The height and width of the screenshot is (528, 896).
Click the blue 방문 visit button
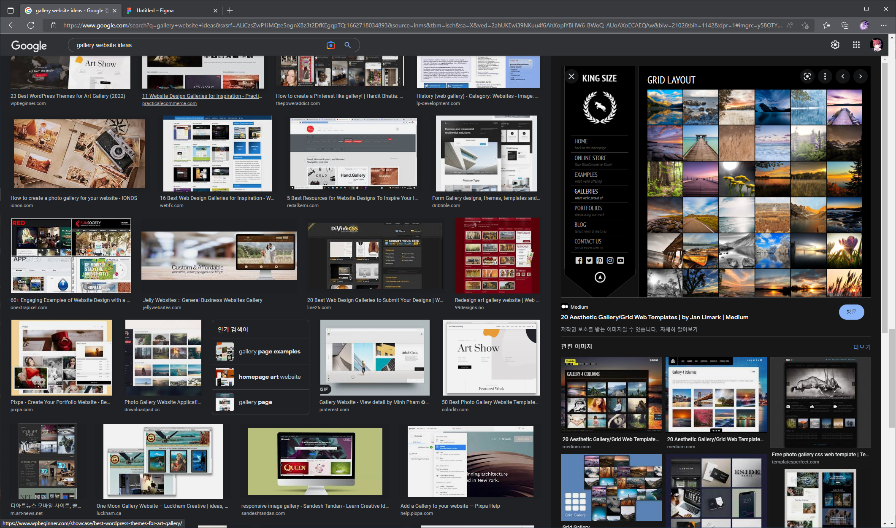coord(851,312)
